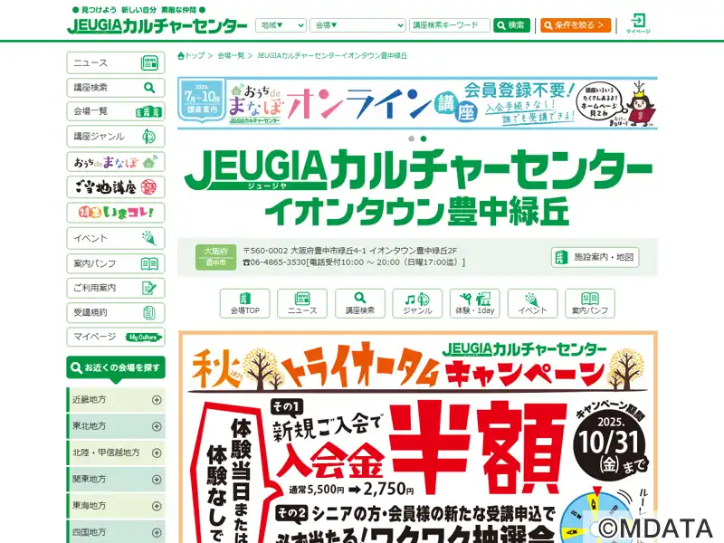Viewport: 724px width, 543px height.
Task: Open the イベント icon tab below address
Action: point(532,303)
